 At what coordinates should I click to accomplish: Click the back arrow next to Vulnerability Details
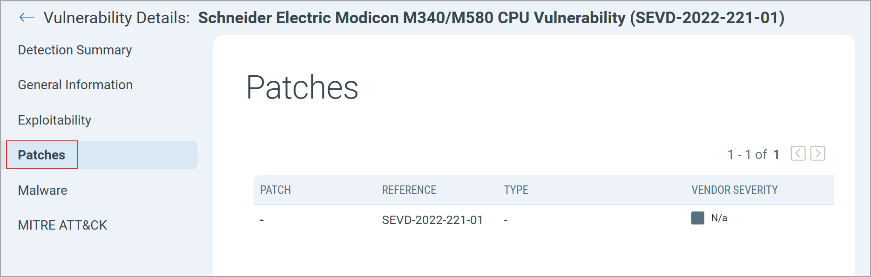(x=27, y=18)
